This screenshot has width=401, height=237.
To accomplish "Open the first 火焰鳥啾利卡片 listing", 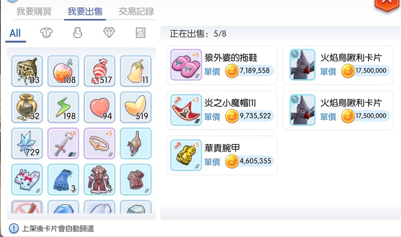I will [x=338, y=65].
